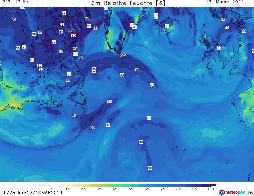Click the legend value "55"
This screenshot has width=254, height=196.
tap(131, 189)
